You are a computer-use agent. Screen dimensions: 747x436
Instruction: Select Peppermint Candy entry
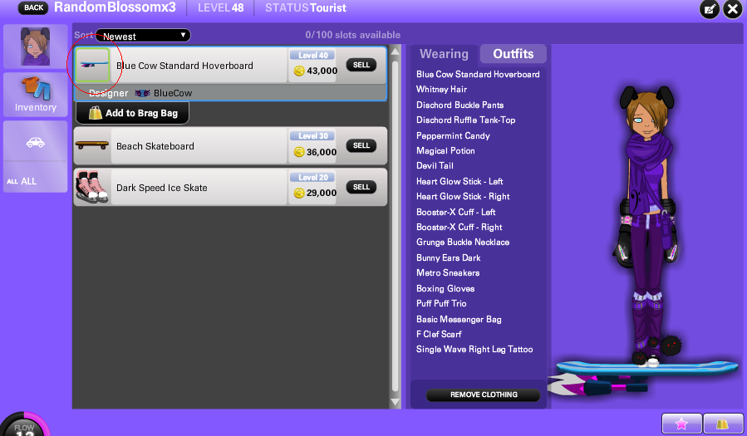click(x=453, y=135)
